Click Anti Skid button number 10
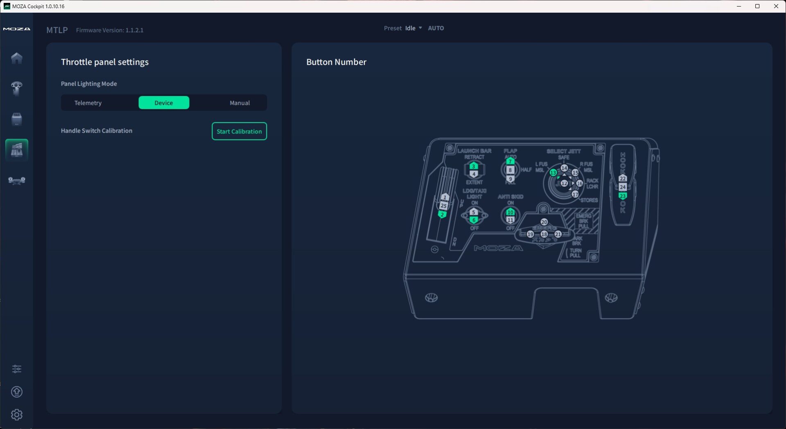The image size is (786, 429). point(510,212)
